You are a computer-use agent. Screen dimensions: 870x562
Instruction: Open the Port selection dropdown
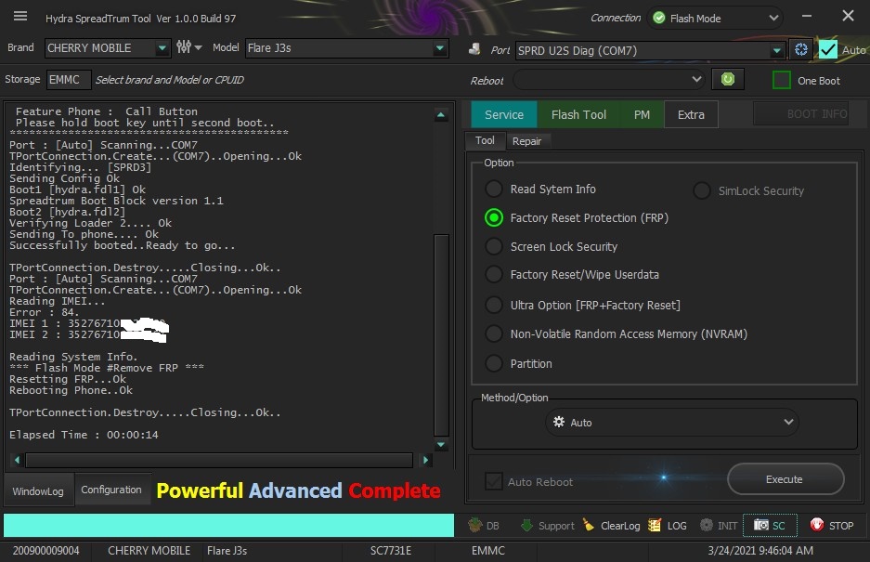pyautogui.click(x=777, y=51)
